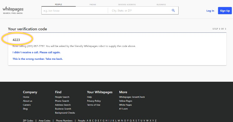Click the 'Now calling (201) 857-7757' message
The height and width of the screenshot is (122, 233).
pos(74,46)
